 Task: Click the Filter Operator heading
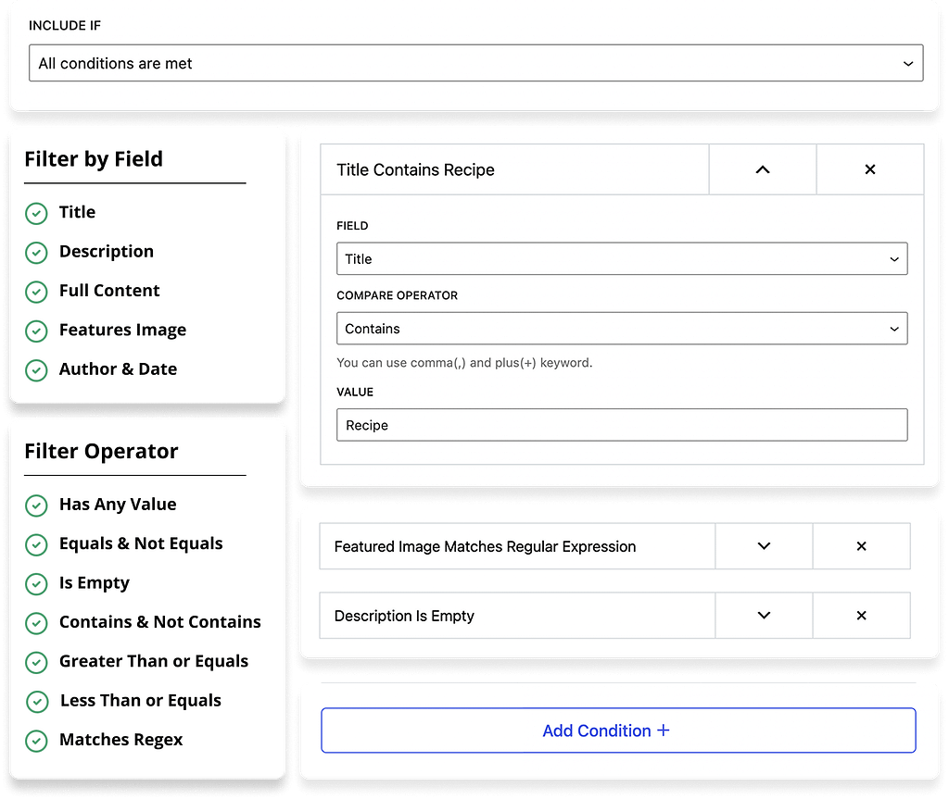coord(102,451)
